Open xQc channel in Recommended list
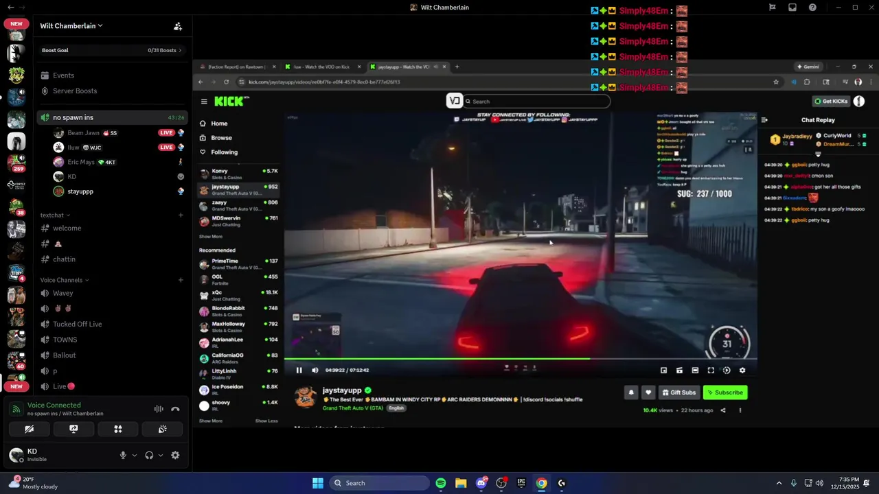 pos(238,296)
